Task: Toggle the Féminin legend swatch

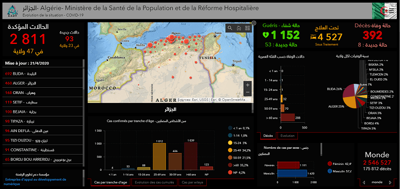Action: (x=329, y=164)
